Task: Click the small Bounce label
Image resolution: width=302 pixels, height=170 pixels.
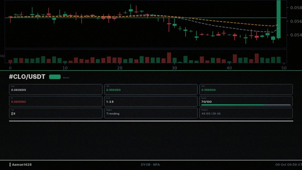Action: click(66, 78)
